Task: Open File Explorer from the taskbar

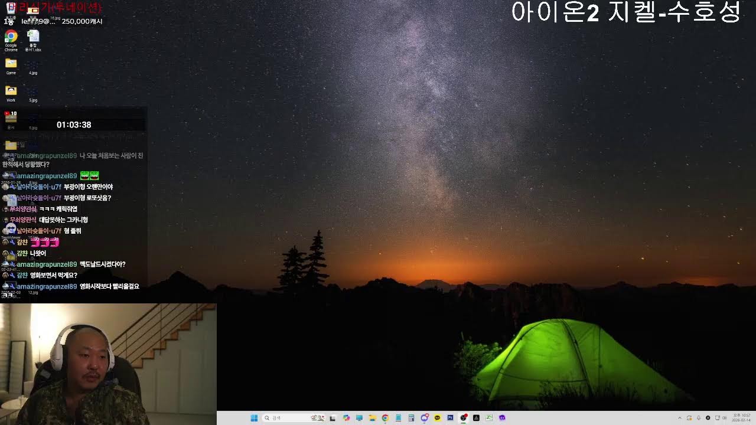Action: click(372, 418)
